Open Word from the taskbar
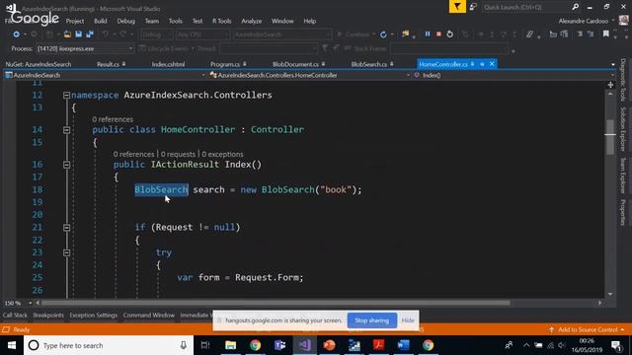This screenshot has height=355, width=632. point(403,345)
